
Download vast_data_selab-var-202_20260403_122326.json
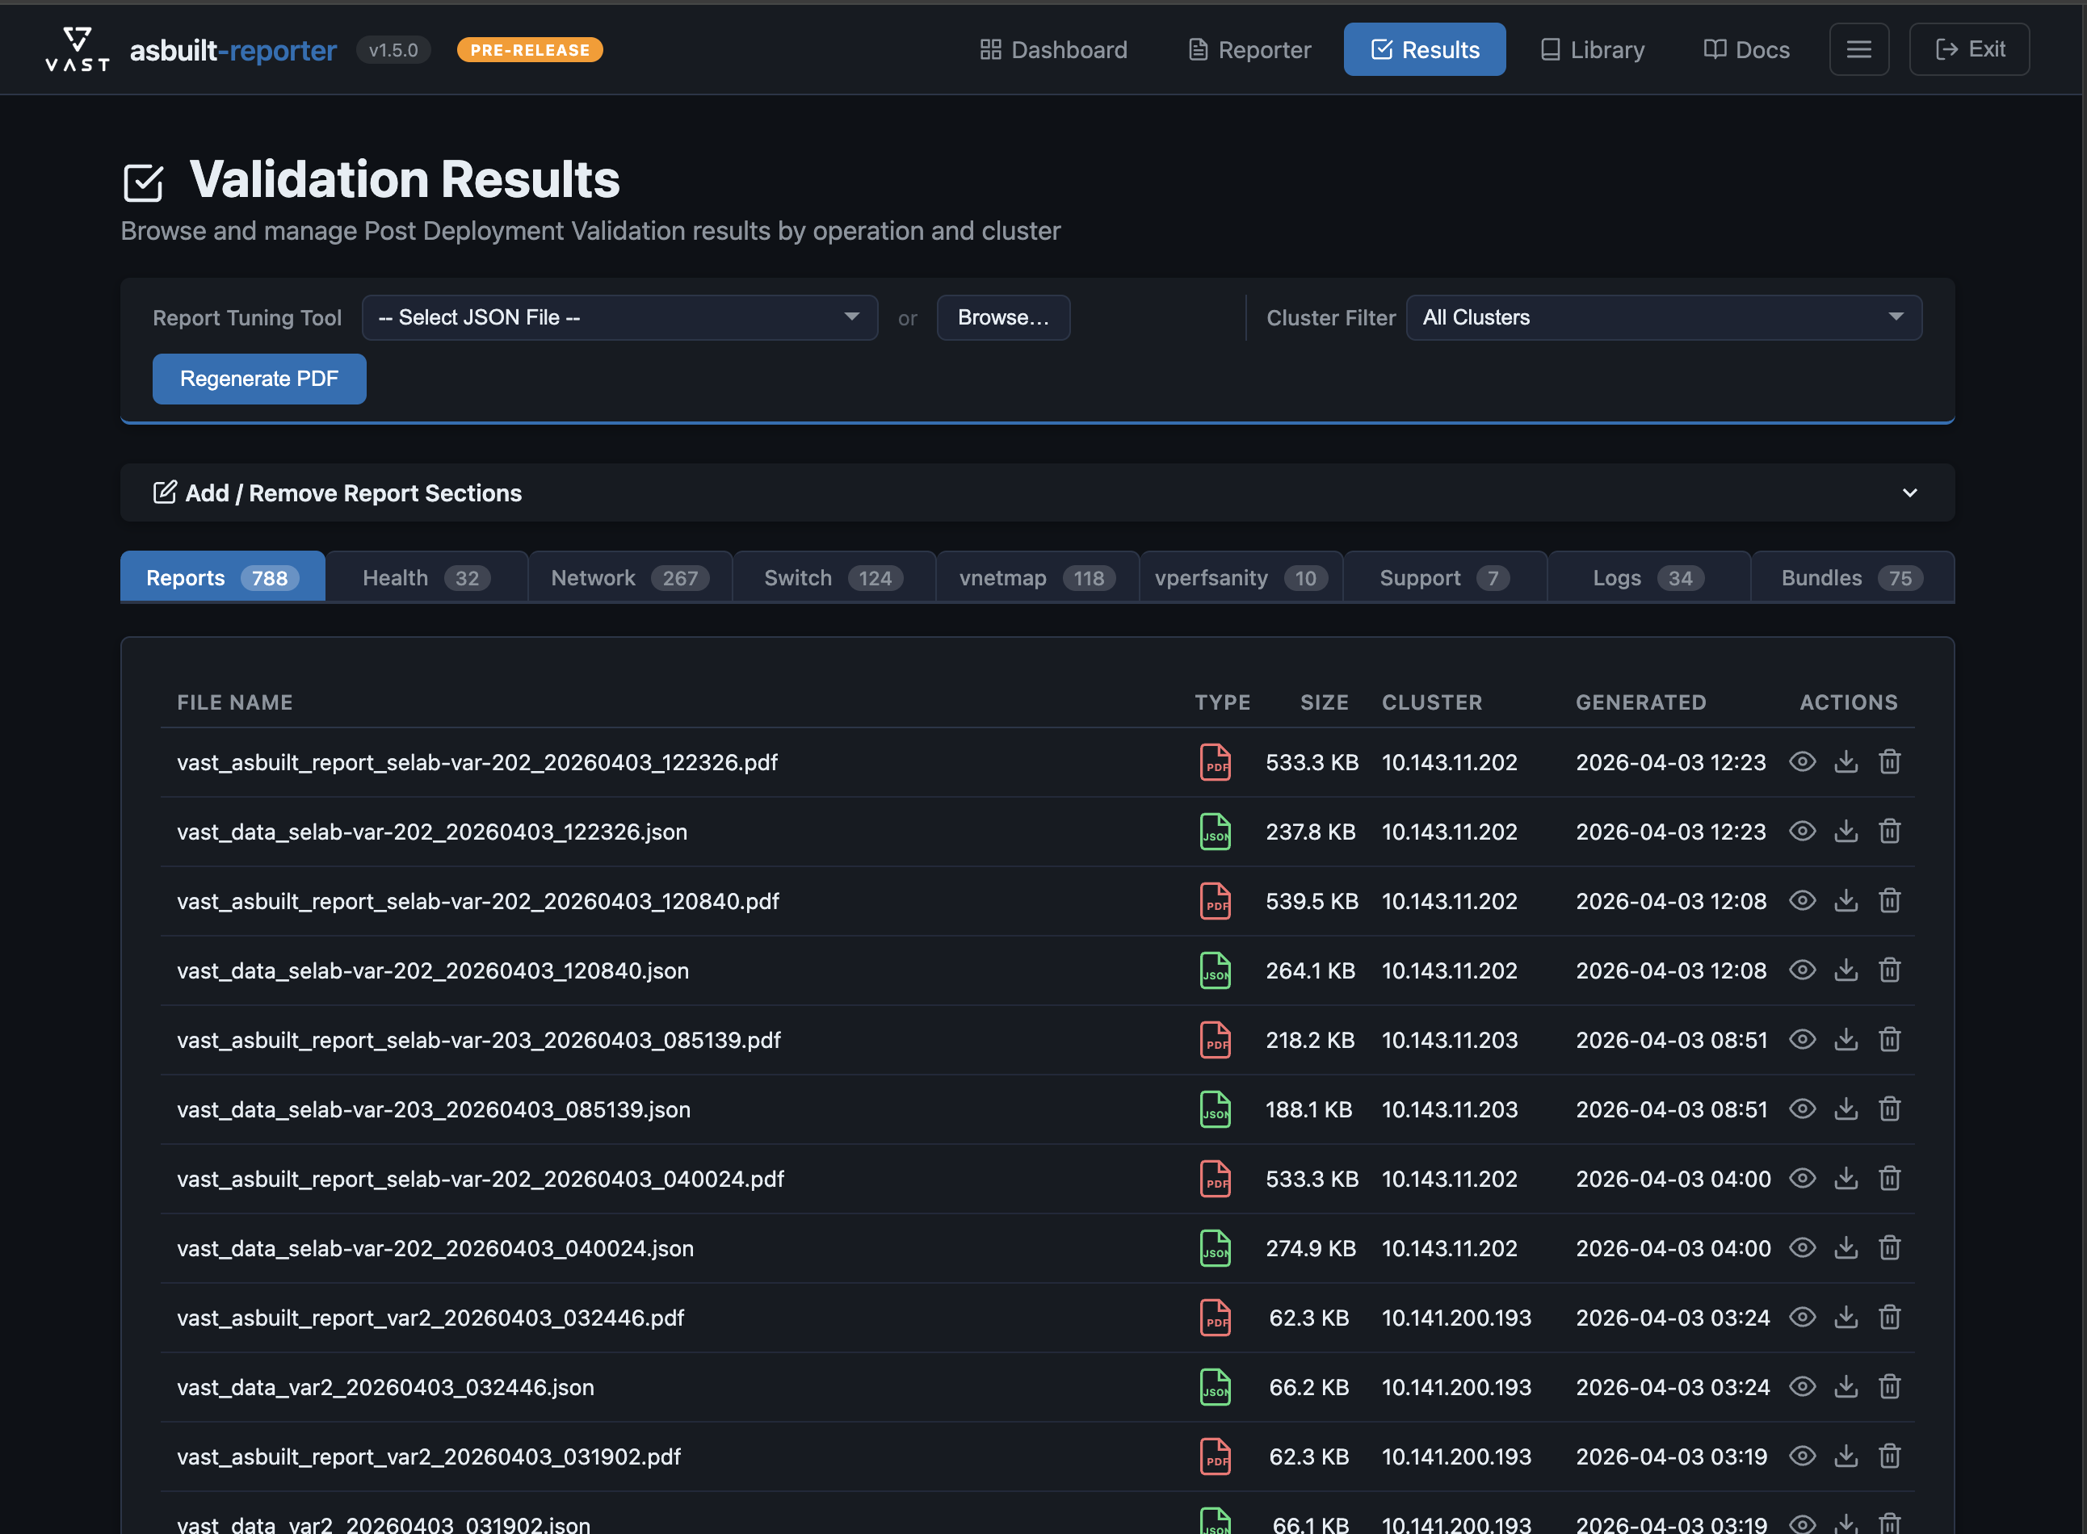click(x=1846, y=831)
